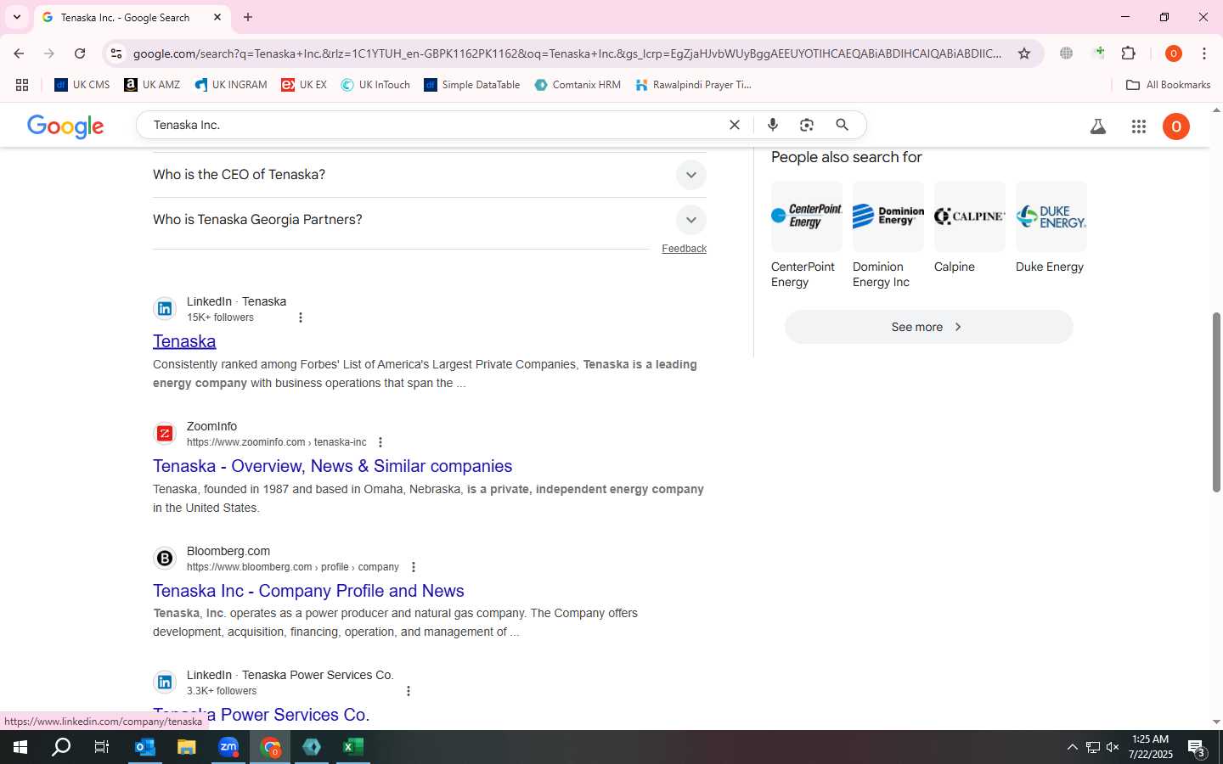Open 'Tenaska Inc - Company Profile and News'

click(308, 591)
